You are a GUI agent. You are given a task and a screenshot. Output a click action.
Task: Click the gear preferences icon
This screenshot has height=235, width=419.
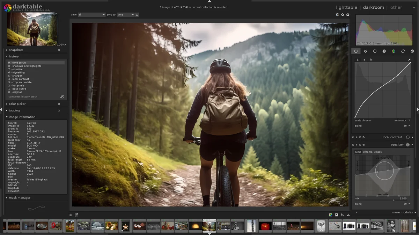click(x=348, y=15)
